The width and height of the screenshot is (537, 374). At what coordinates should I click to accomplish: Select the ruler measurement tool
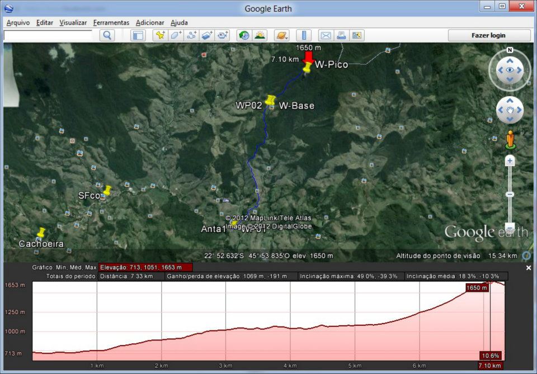point(304,35)
